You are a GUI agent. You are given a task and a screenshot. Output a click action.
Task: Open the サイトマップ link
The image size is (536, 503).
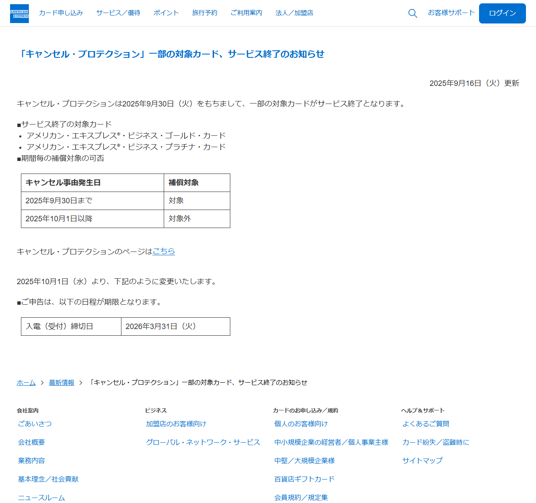pos(423,461)
